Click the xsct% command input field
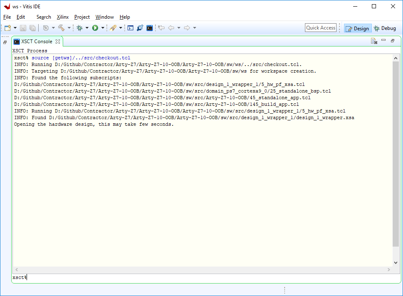This screenshot has width=403, height=296. pyautogui.click(x=206, y=277)
